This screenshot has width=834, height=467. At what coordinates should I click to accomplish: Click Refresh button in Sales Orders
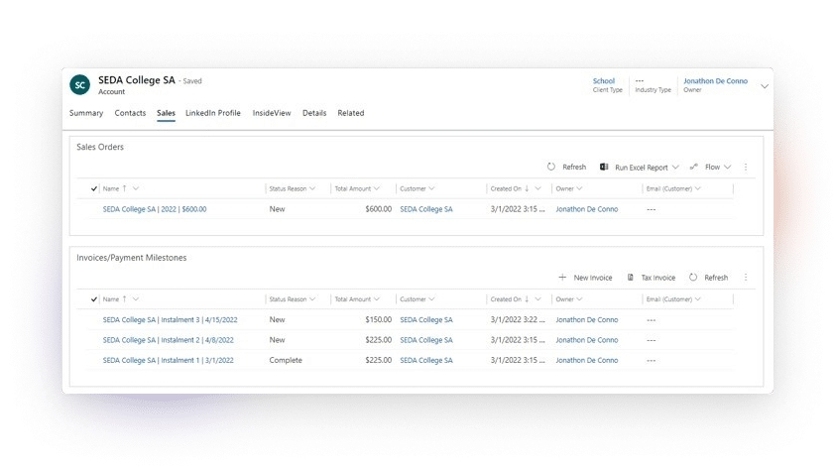coord(566,167)
